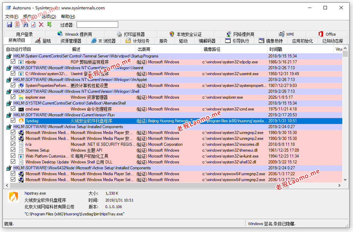Uncheck the rdpclip autorun checkbox
The width and height of the screenshot is (353, 232).
click(13, 62)
